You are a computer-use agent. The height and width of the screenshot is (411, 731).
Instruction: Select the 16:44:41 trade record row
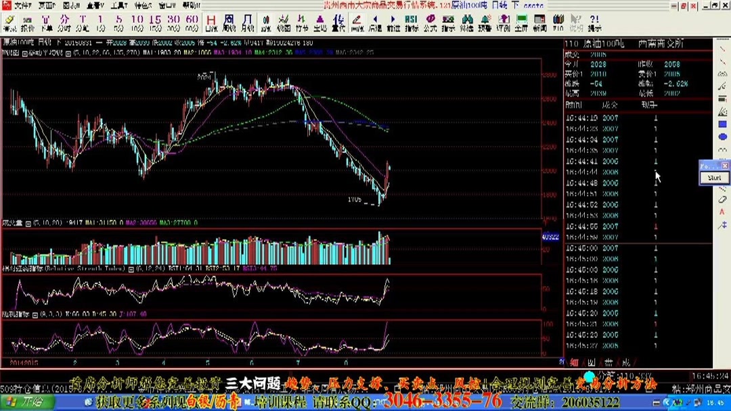(x=596, y=162)
